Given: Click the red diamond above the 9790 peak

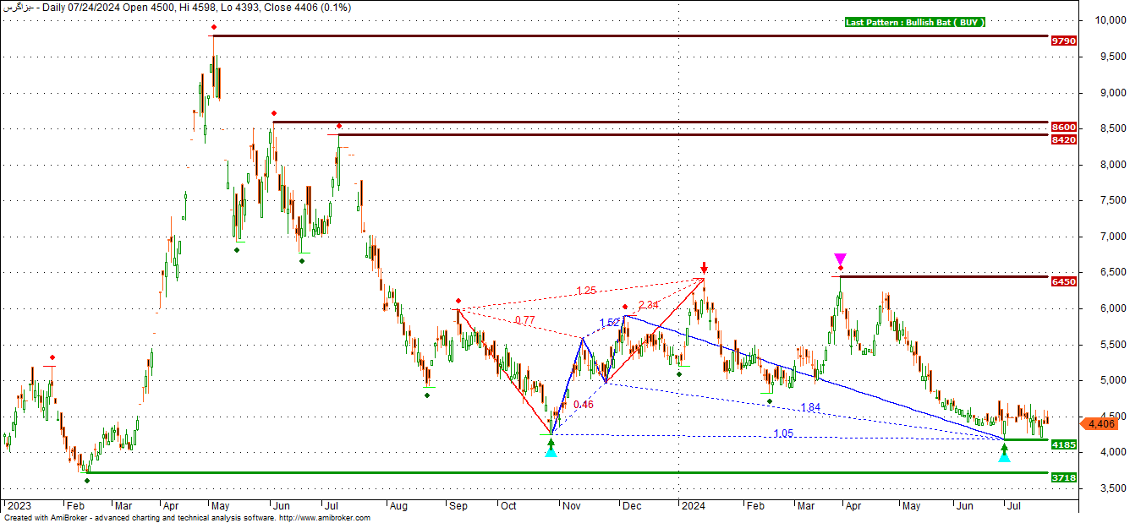Looking at the screenshot, I should click(x=213, y=27).
